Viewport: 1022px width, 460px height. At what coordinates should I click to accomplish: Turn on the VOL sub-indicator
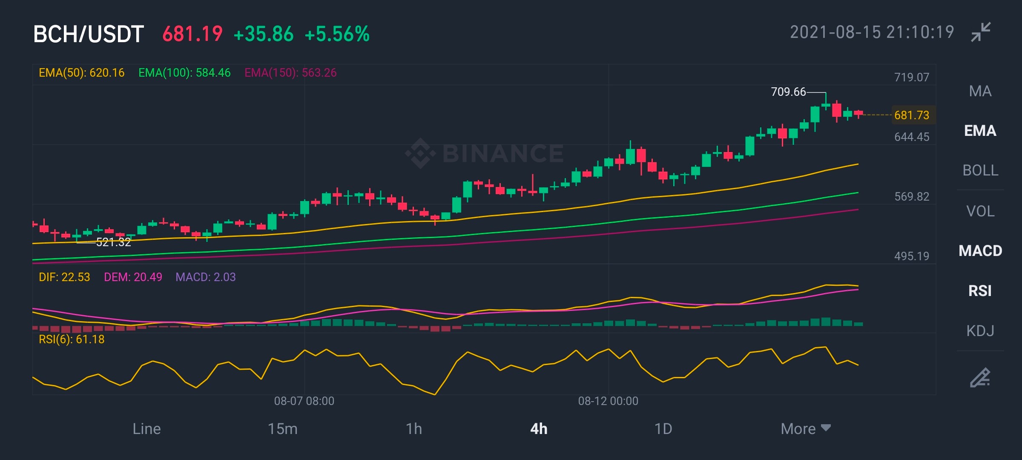click(x=980, y=211)
